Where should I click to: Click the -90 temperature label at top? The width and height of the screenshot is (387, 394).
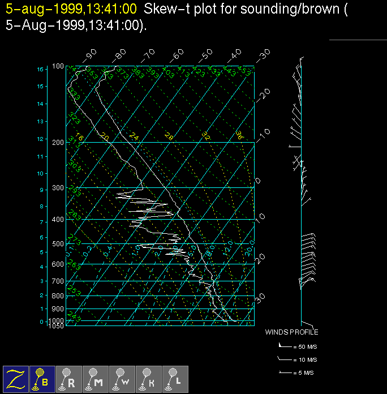point(89,55)
